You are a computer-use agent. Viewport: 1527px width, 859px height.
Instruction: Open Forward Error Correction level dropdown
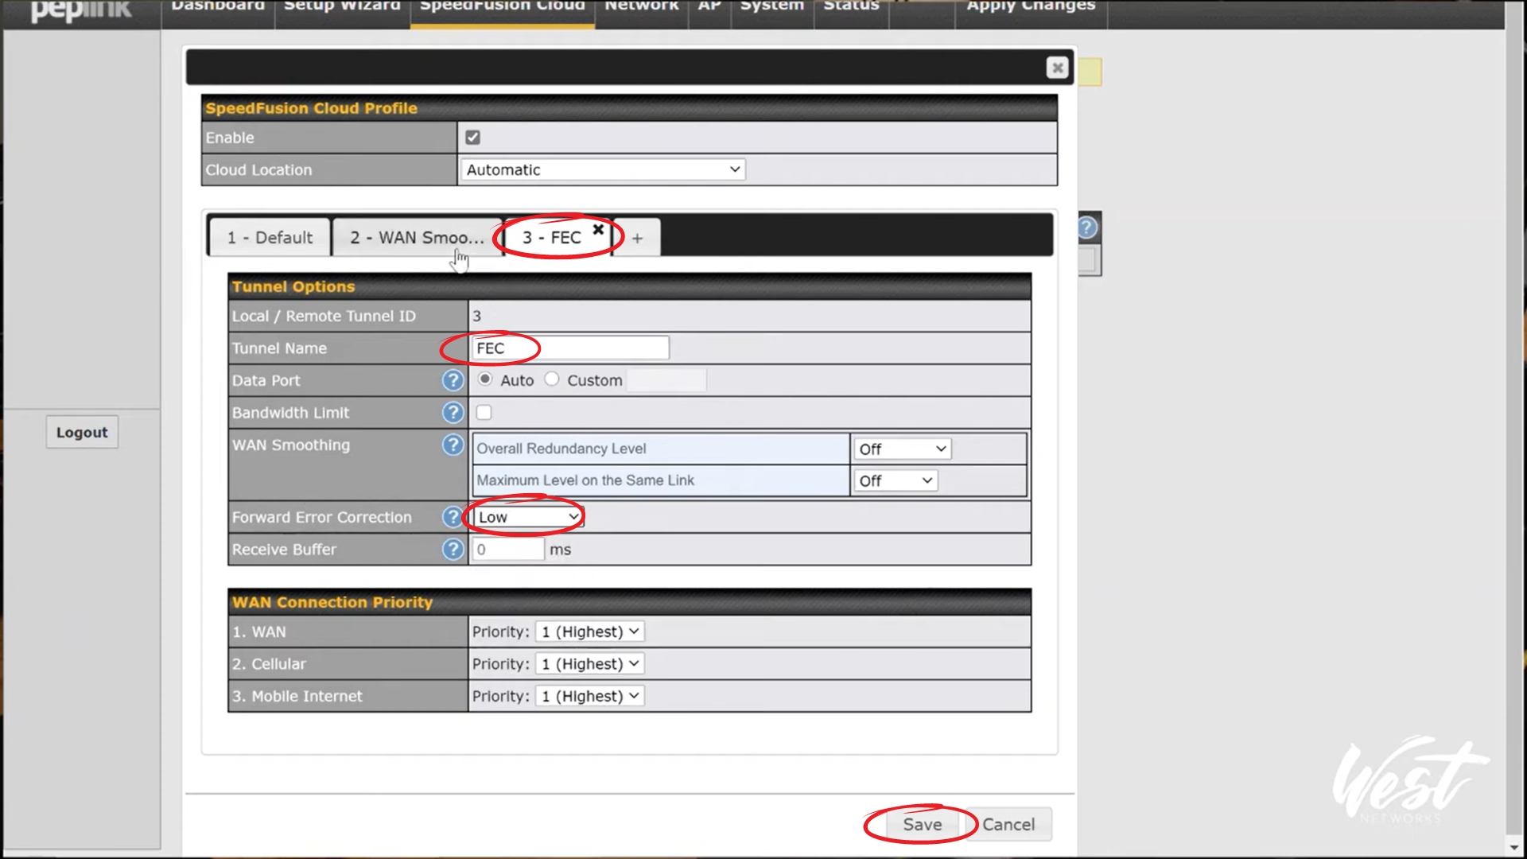click(x=528, y=517)
